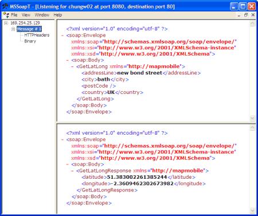Click request pane scroll up arrow
Screen dimensions: 258x216
click(x=252, y=23)
